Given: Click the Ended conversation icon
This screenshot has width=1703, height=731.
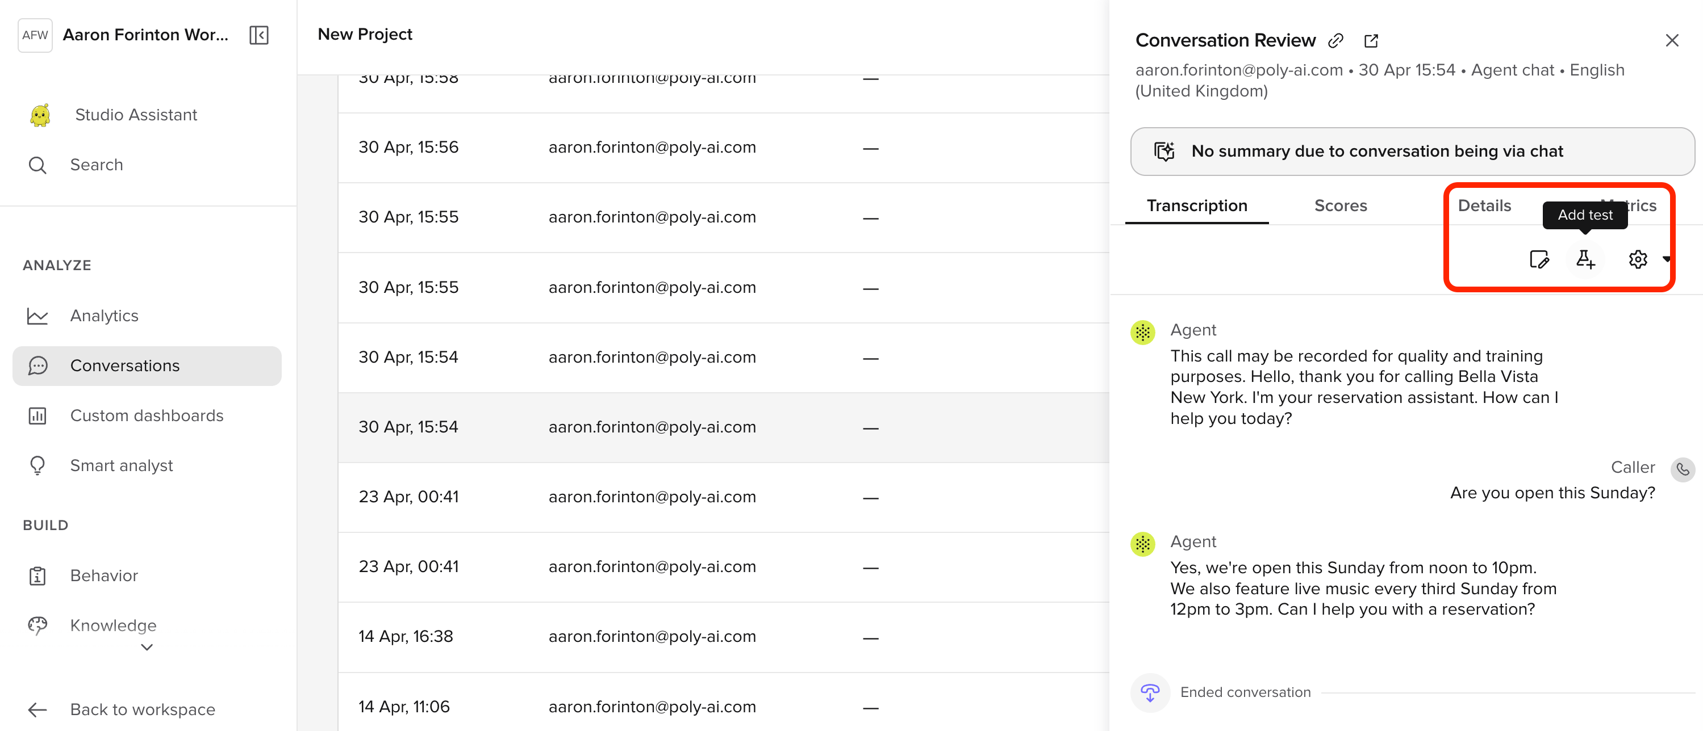Looking at the screenshot, I should point(1150,693).
